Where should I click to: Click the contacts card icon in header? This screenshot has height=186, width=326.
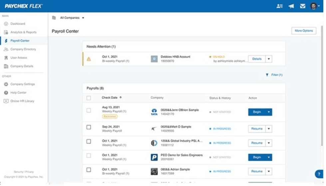pos(279,6)
